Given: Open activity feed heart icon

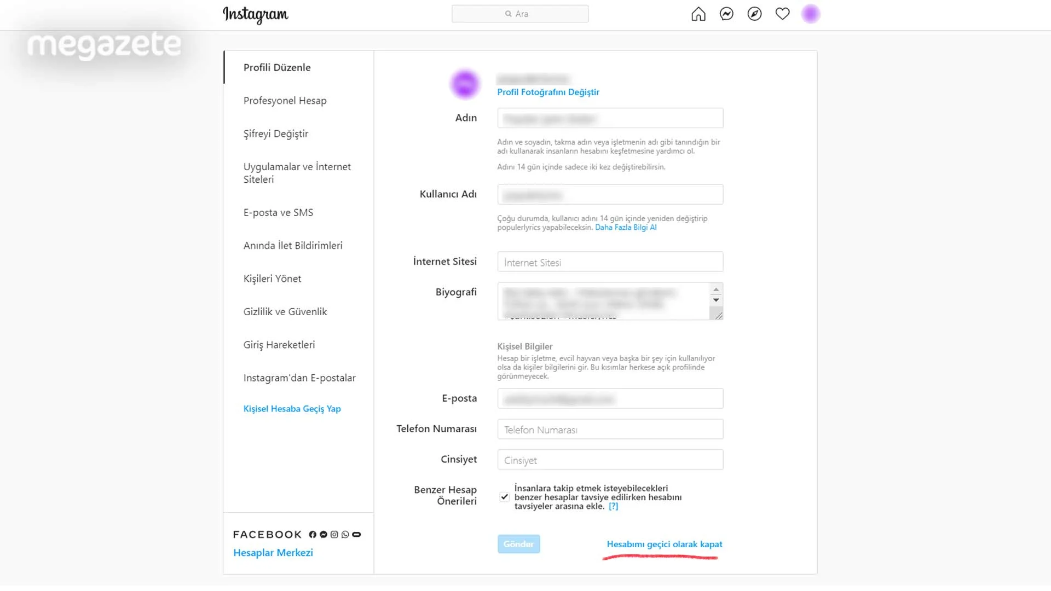Looking at the screenshot, I should pyautogui.click(x=782, y=14).
